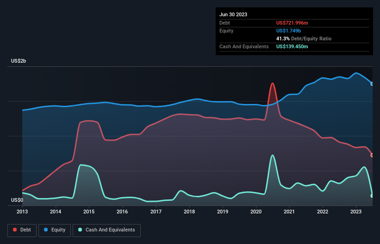Click the Jun 30 2023 tooltip date
The width and height of the screenshot is (380, 244).
point(233,14)
